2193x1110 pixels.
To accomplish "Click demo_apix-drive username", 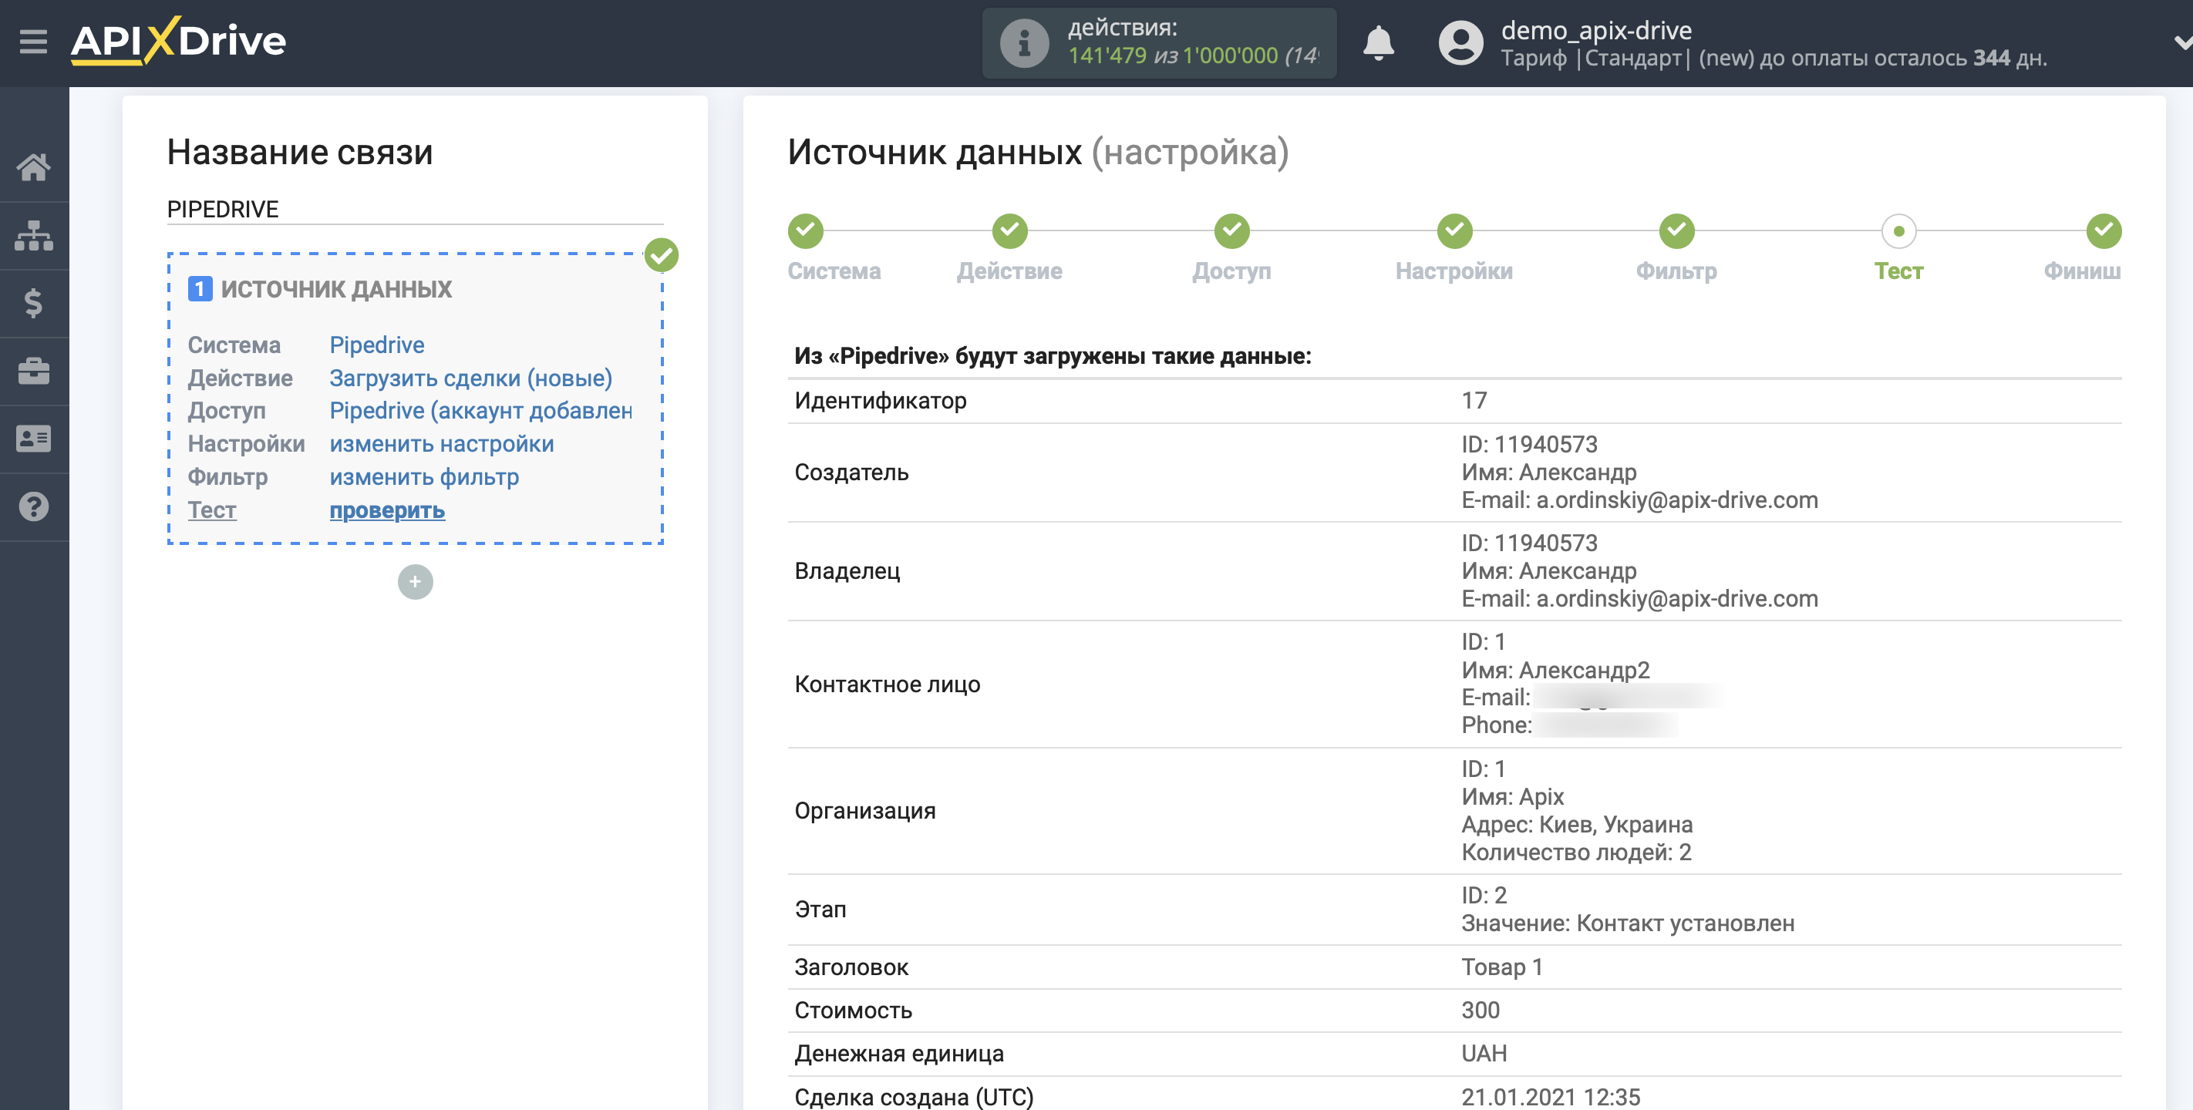I will [1596, 30].
